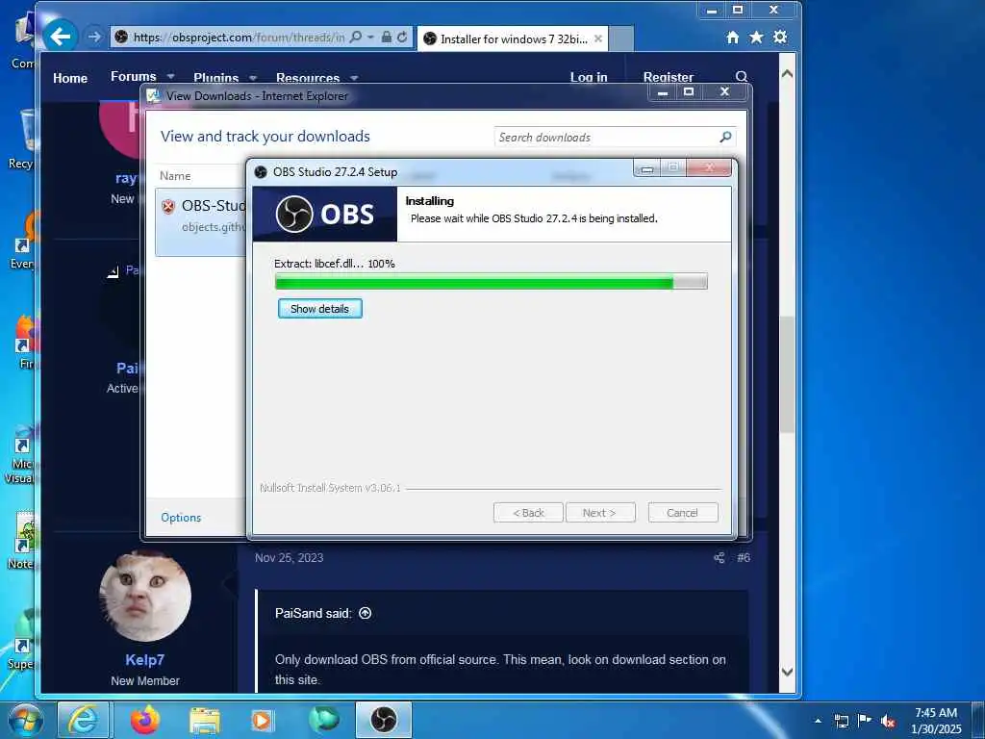Click the Internet Explorer Home icon
This screenshot has height=739, width=985.
(x=732, y=38)
